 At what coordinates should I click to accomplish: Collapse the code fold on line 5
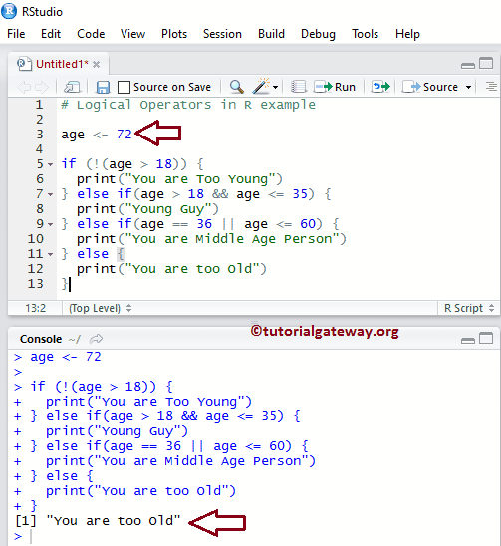(51, 164)
